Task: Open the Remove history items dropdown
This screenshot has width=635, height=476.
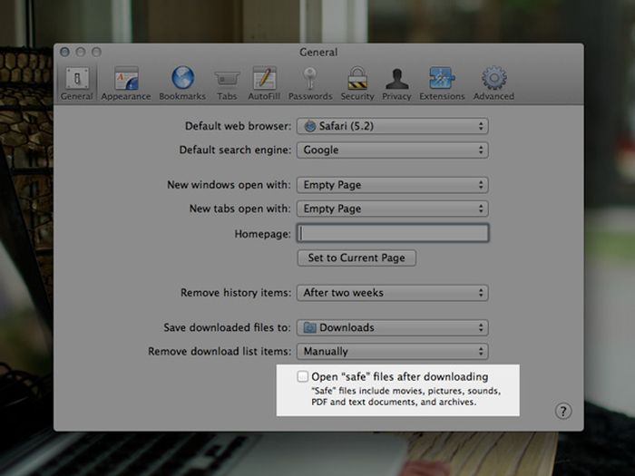Action: pos(393,293)
